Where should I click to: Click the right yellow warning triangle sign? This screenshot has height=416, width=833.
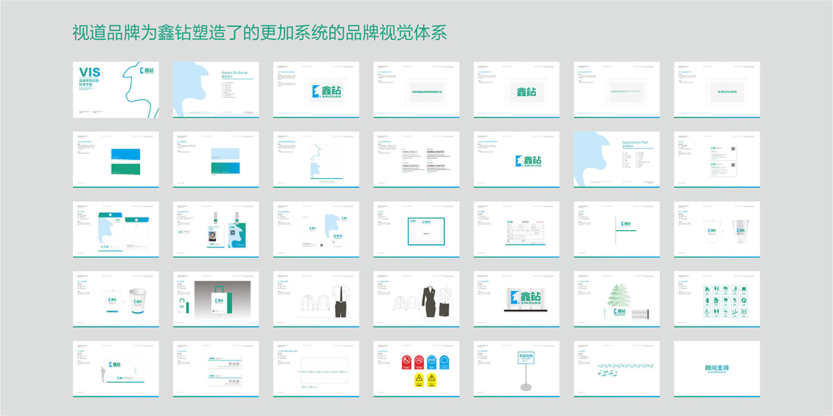(431, 379)
